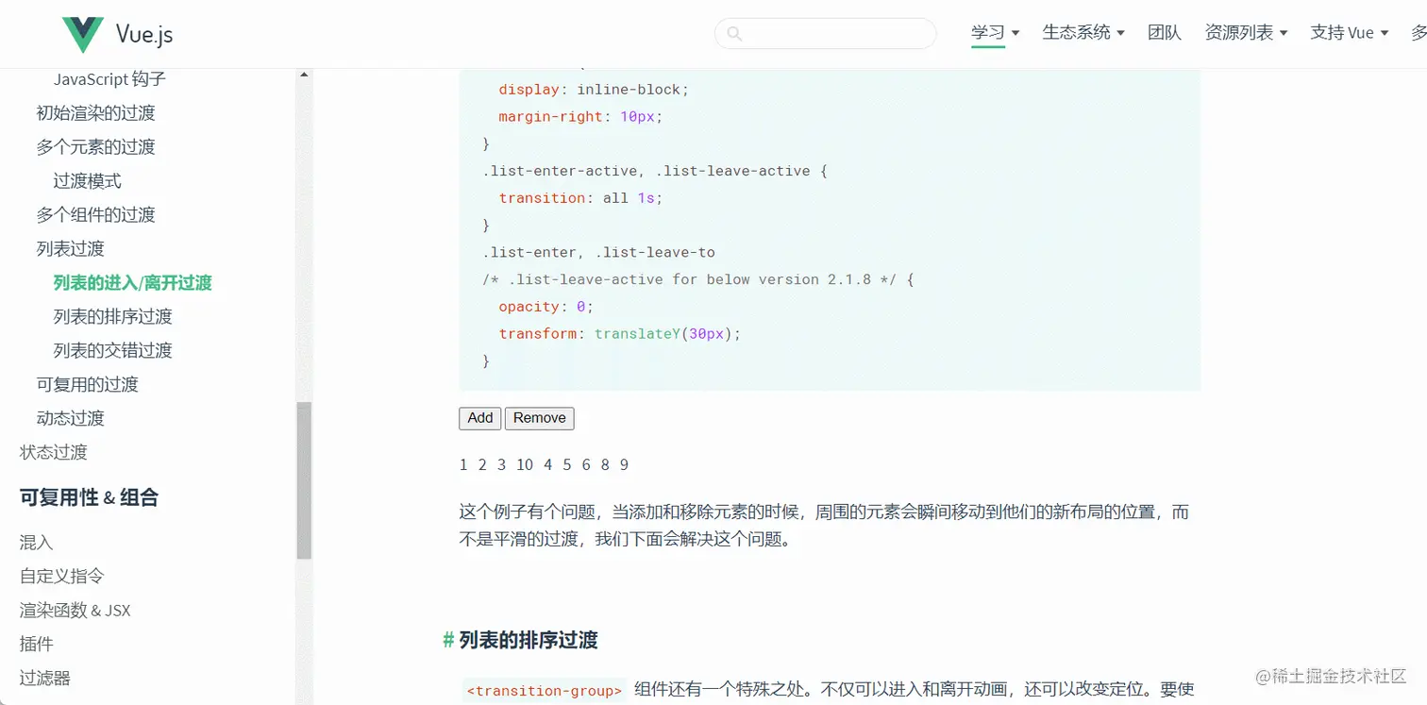Image resolution: width=1427 pixels, height=705 pixels.
Task: Open 初始渲染的过渡 sidebar link
Action: click(x=95, y=113)
